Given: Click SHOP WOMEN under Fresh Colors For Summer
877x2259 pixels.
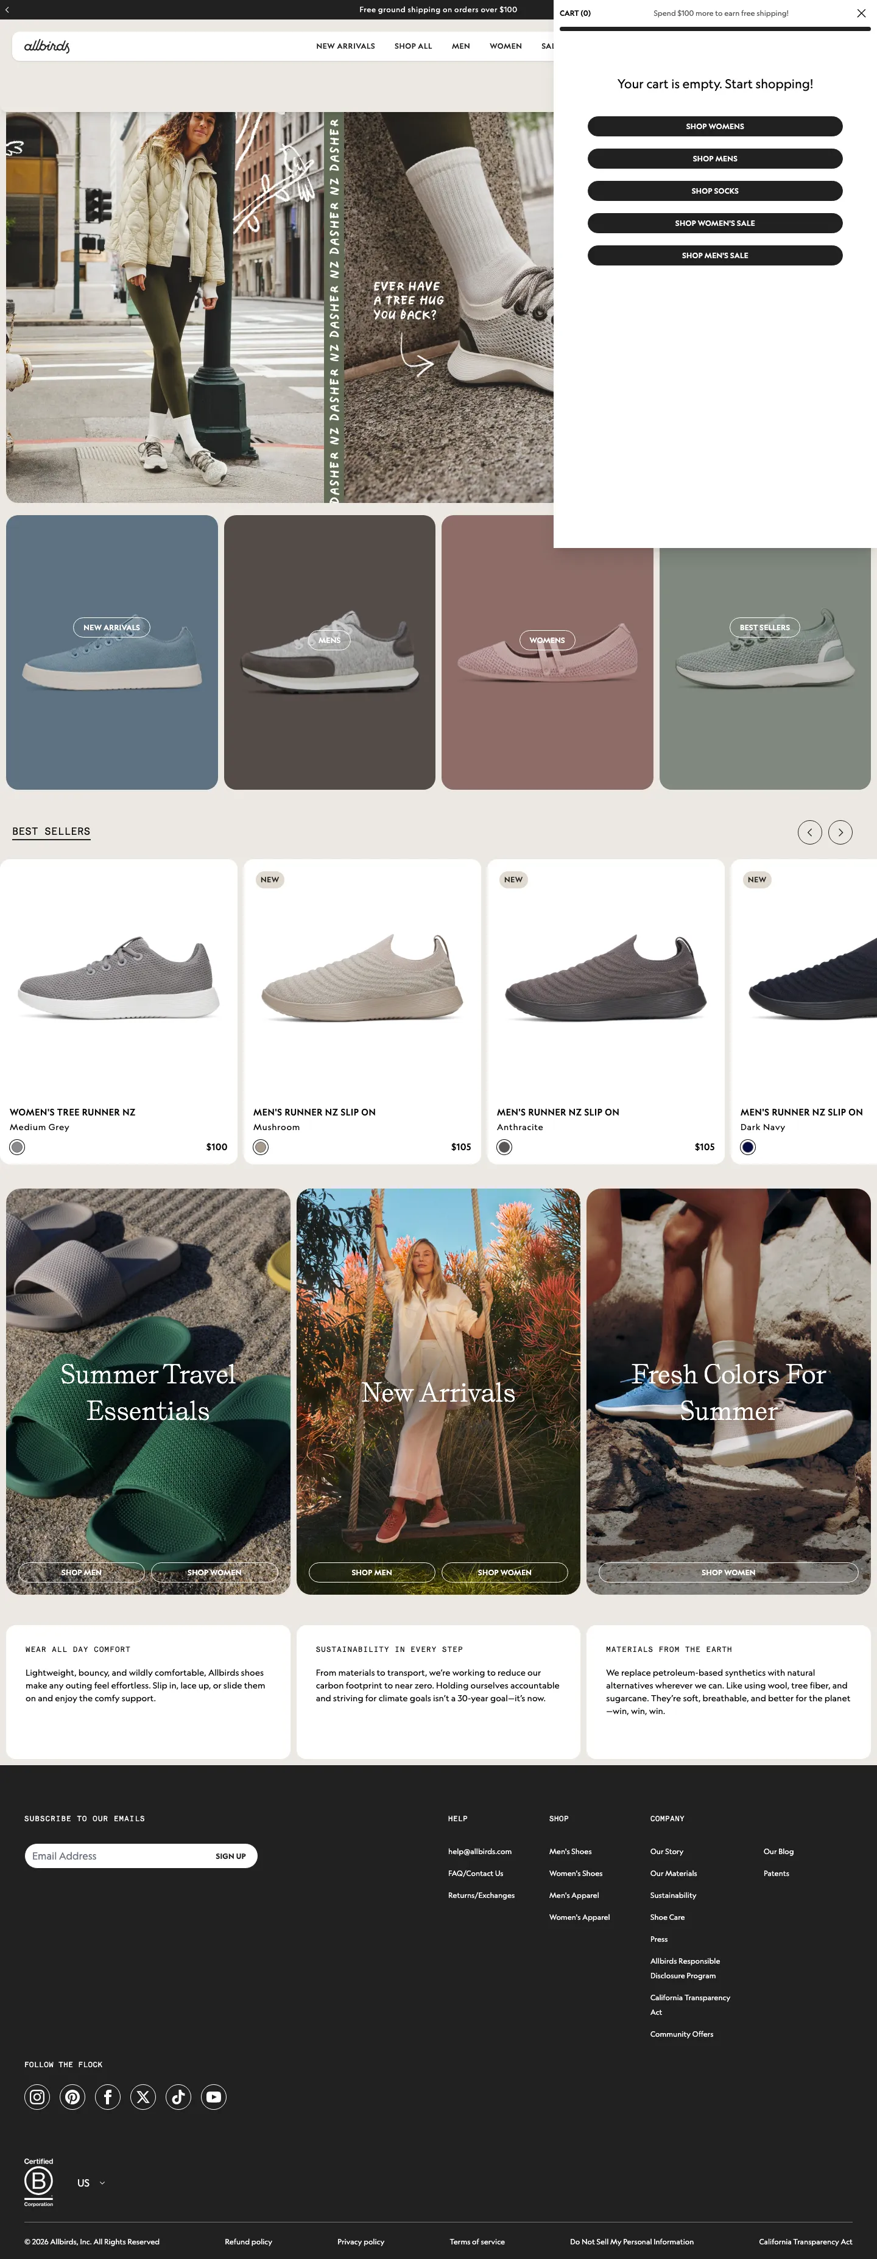Looking at the screenshot, I should pos(728,1572).
